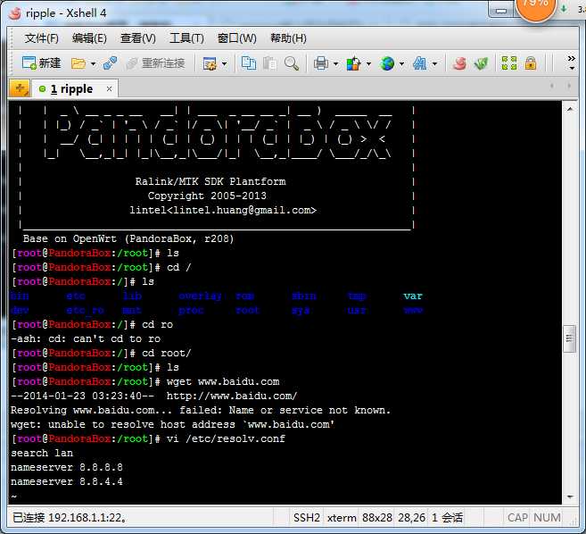
Task: Click the NUM indicator in status bar
Action: [x=547, y=518]
